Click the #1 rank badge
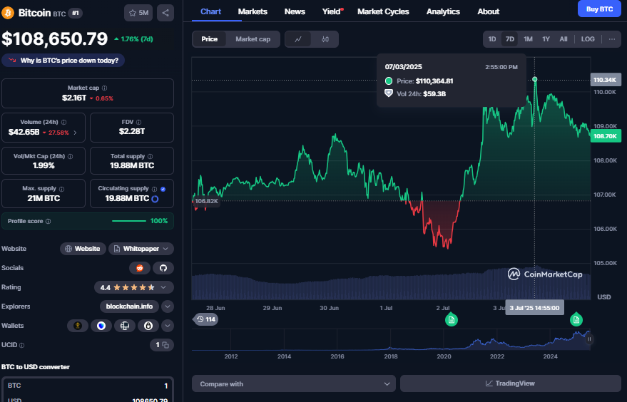This screenshot has height=402, width=627. pyautogui.click(x=75, y=14)
